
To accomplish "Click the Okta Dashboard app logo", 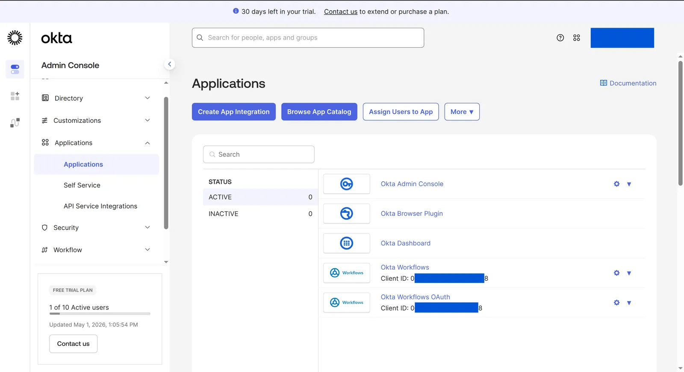I will 347,243.
